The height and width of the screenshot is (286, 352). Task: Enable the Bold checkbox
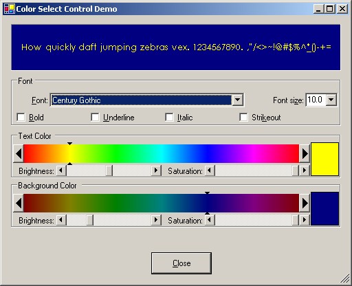click(21, 118)
